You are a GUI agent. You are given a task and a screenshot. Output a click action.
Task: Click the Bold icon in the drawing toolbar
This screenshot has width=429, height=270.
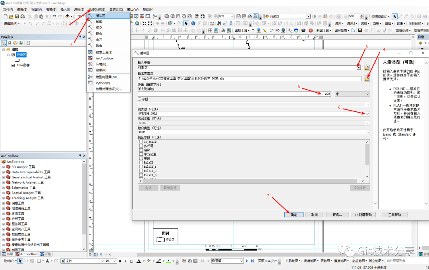tap(120, 261)
